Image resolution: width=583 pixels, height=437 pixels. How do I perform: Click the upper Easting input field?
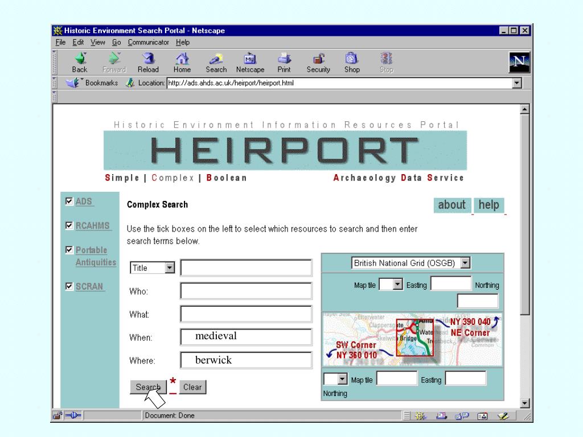click(x=451, y=283)
